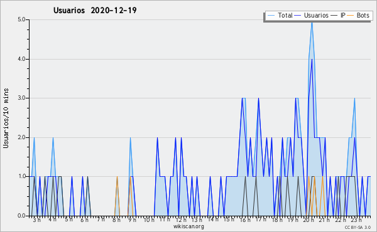Click the '13 h' x-axis label
Viewport: 377px width, 232px height.
[197, 219]
